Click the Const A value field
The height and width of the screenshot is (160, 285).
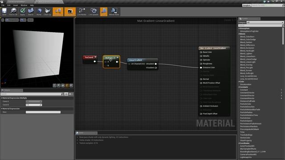coord(34,101)
